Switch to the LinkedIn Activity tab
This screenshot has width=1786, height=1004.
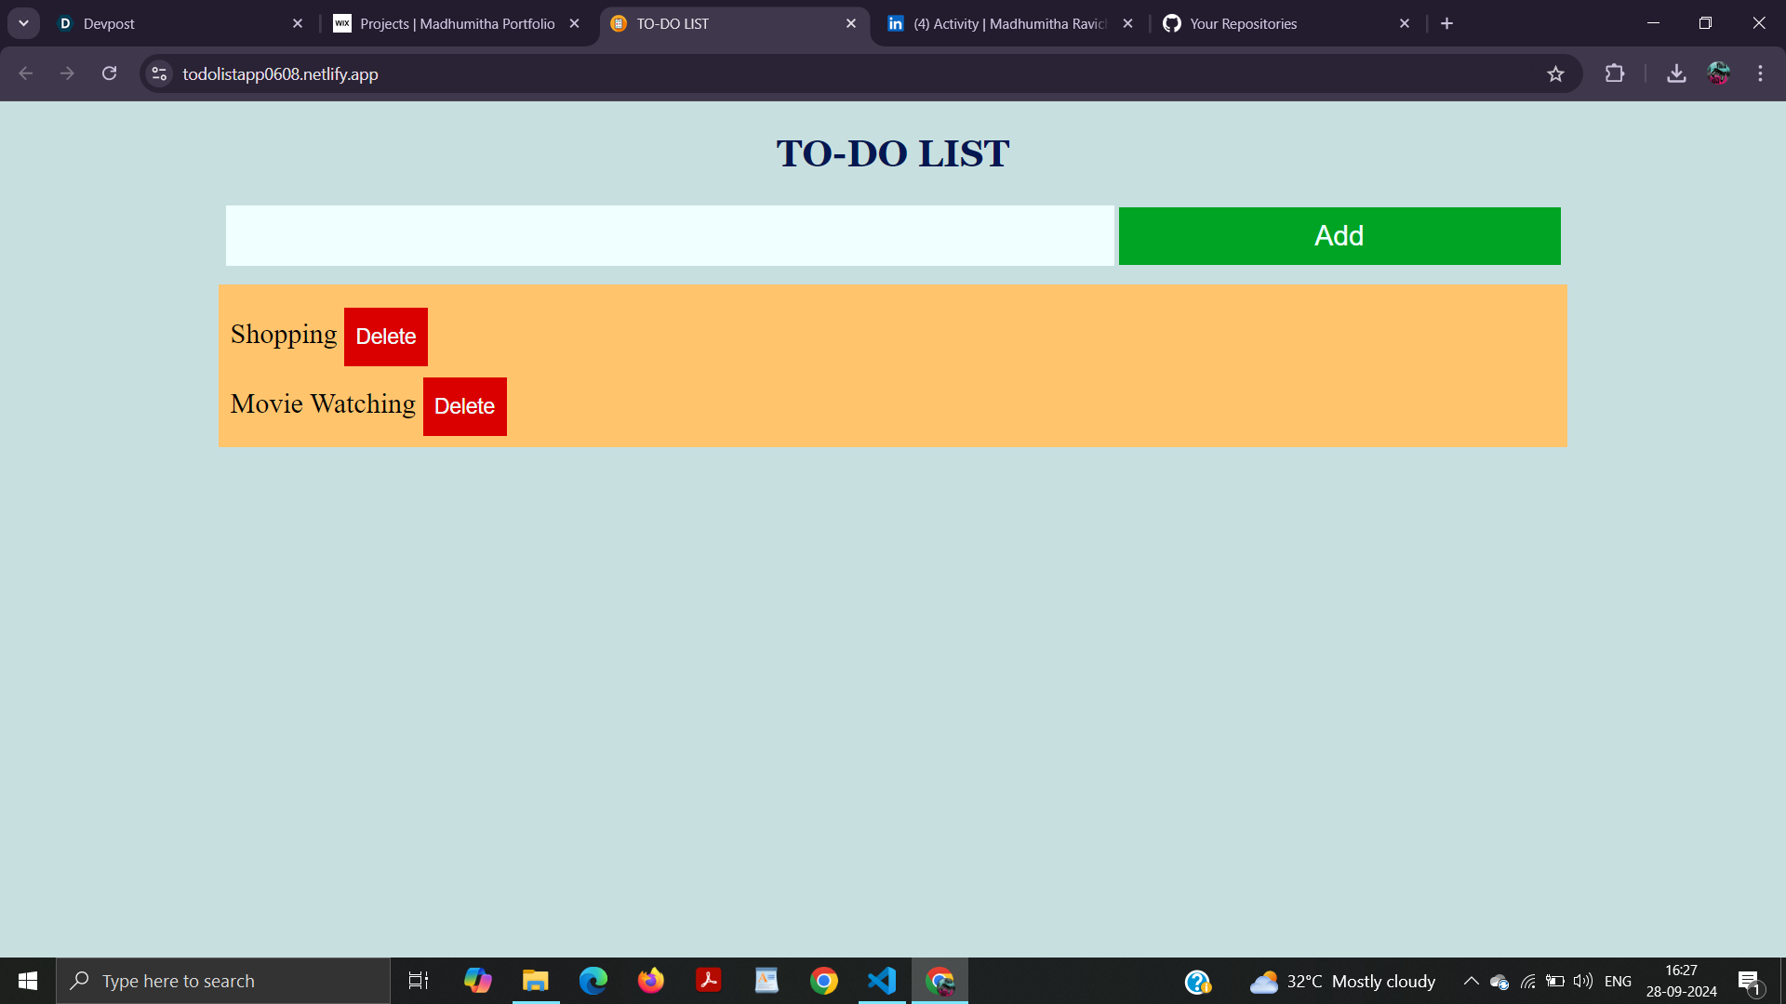(1005, 23)
